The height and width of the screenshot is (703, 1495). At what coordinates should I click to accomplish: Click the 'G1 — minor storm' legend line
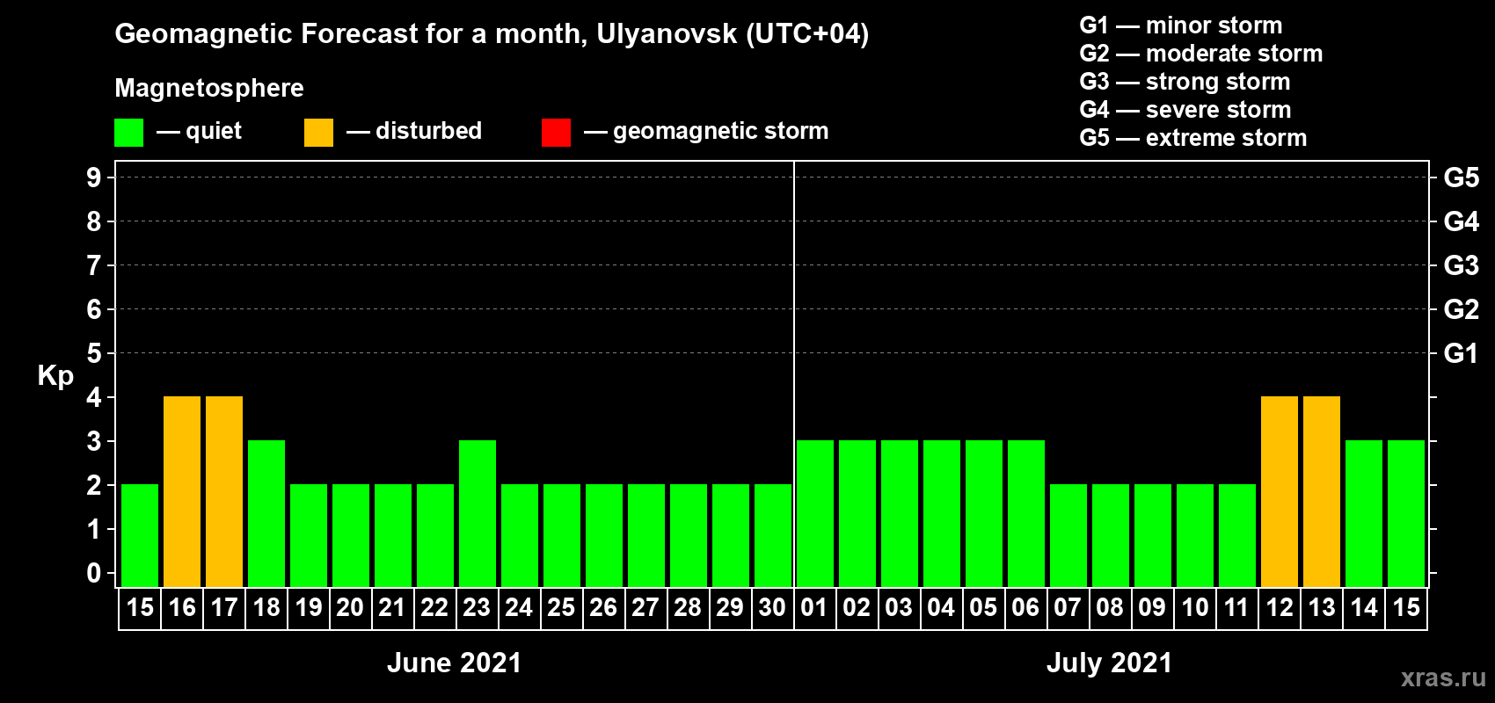[x=1180, y=25]
